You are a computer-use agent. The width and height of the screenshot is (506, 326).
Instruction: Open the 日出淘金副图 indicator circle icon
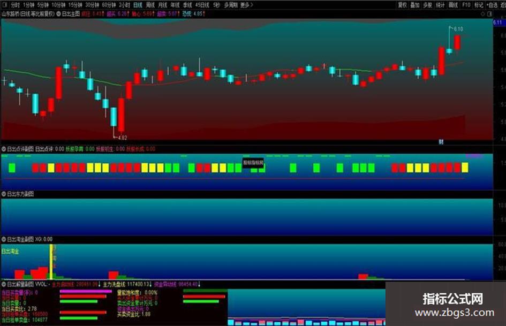[4, 239]
